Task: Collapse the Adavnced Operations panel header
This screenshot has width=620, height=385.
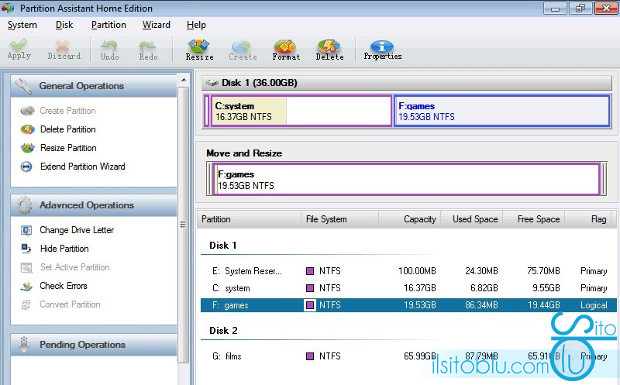Action: tap(94, 205)
